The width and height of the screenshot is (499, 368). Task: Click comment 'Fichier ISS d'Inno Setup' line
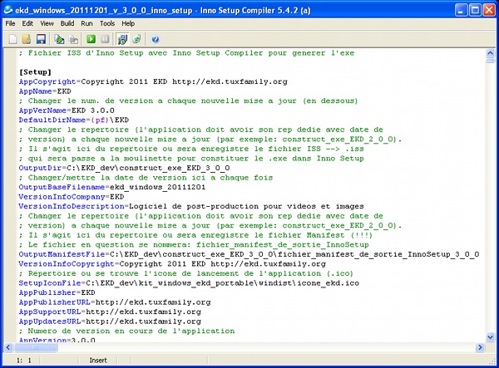coord(186,53)
